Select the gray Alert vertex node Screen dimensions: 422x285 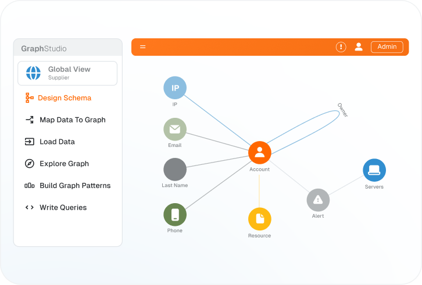click(318, 200)
